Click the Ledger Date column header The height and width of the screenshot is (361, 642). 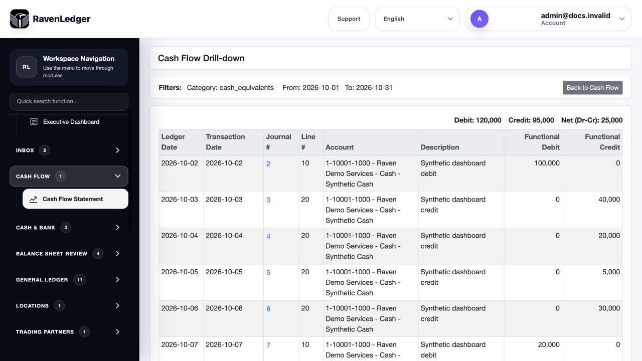click(181, 142)
